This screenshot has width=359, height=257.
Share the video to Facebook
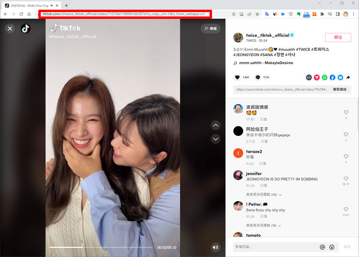tap(332, 77)
